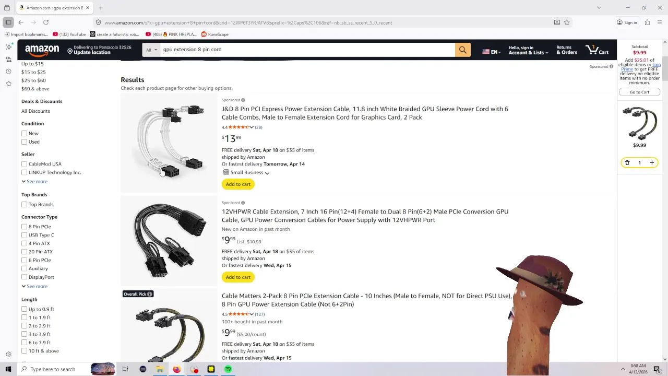Reload the page with the browser refresh icon
668x376 pixels.
(x=46, y=22)
